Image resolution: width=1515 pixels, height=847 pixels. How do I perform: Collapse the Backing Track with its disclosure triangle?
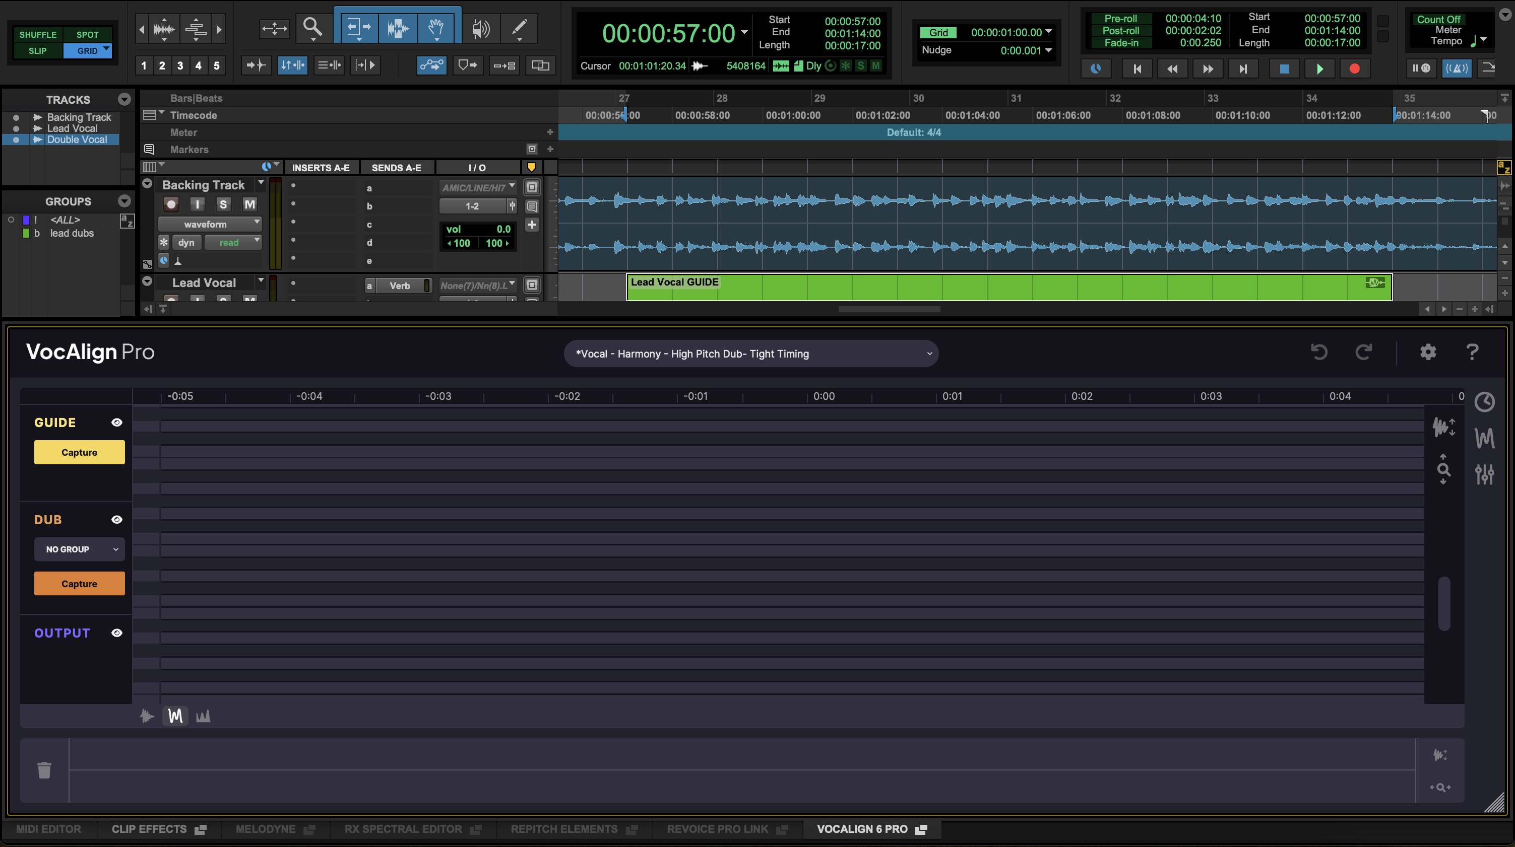point(147,184)
